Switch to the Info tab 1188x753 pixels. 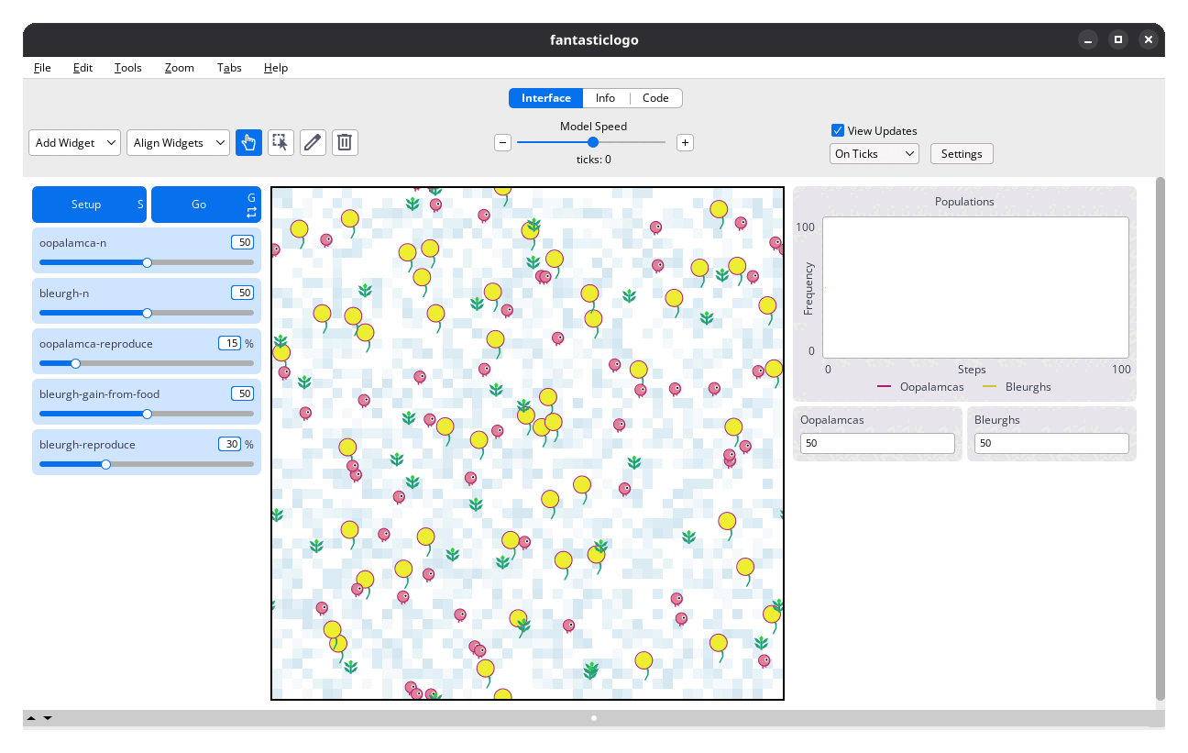click(x=605, y=98)
